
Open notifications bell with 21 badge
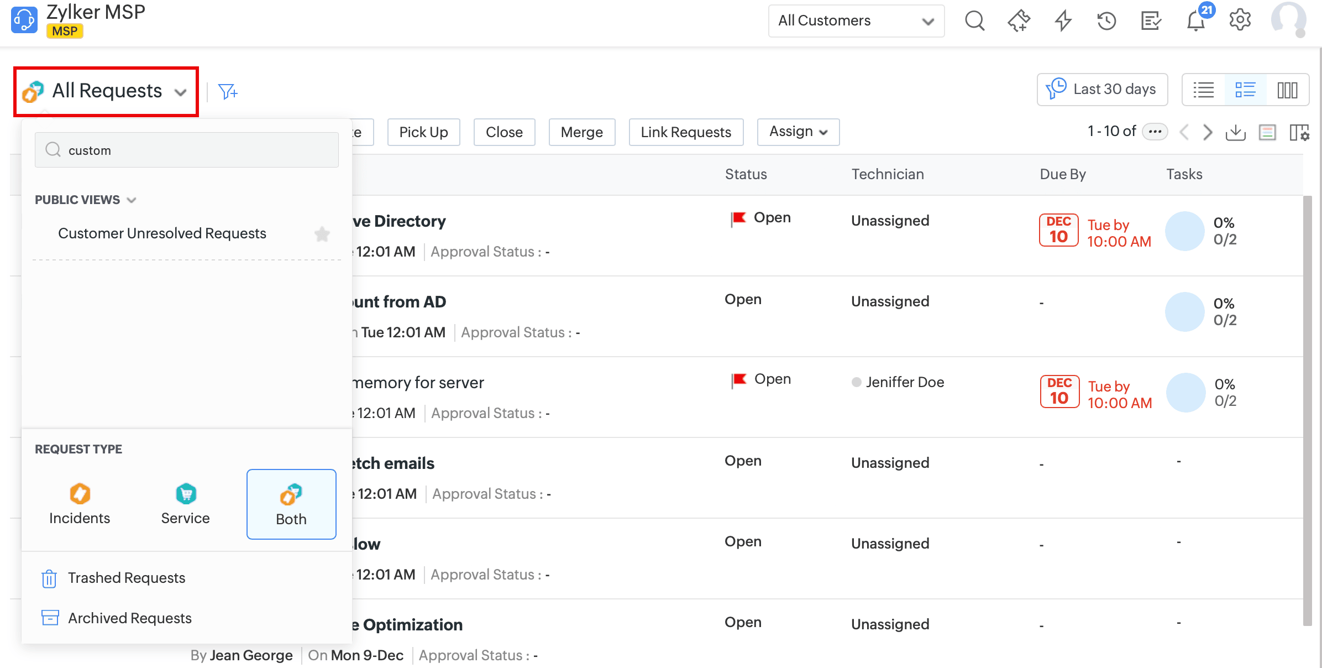(x=1196, y=21)
